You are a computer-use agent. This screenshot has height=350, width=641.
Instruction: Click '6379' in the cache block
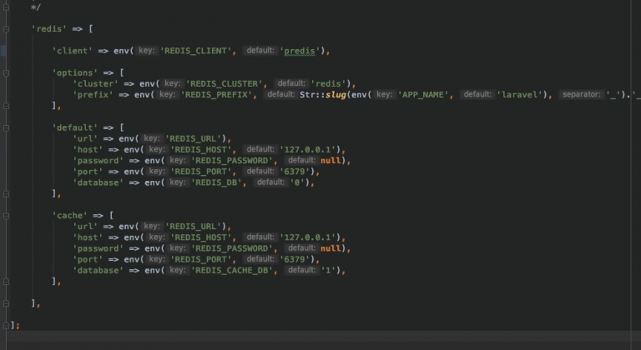point(295,259)
